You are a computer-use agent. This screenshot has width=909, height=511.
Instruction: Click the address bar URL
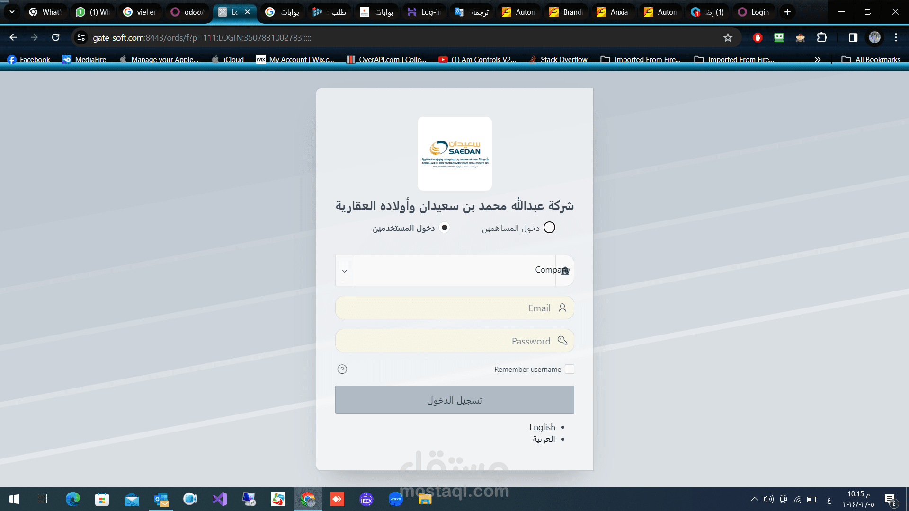(x=202, y=37)
